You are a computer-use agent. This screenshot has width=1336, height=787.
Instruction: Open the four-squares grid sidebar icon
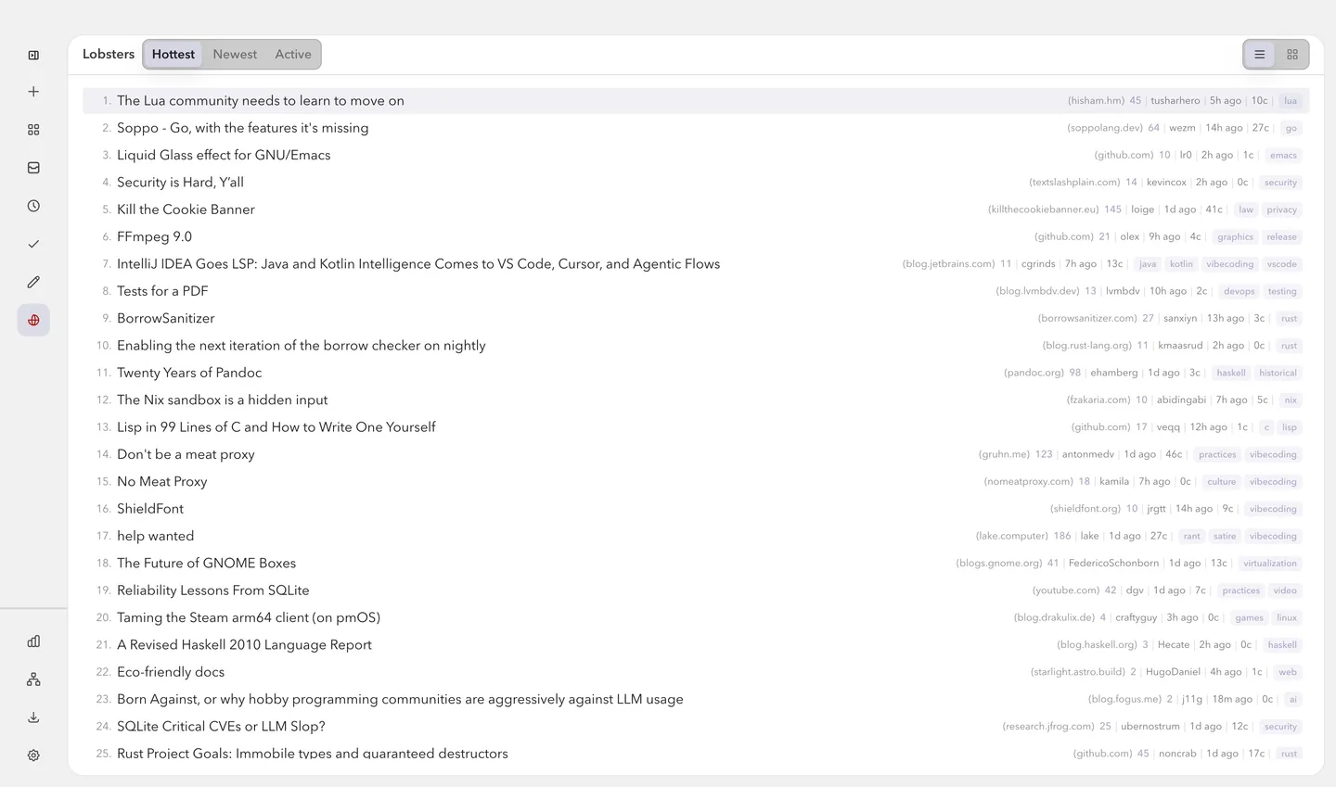pos(33,130)
